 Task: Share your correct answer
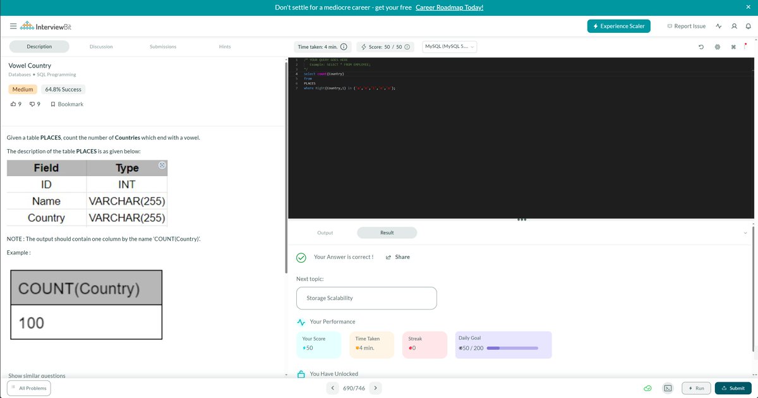(x=398, y=257)
